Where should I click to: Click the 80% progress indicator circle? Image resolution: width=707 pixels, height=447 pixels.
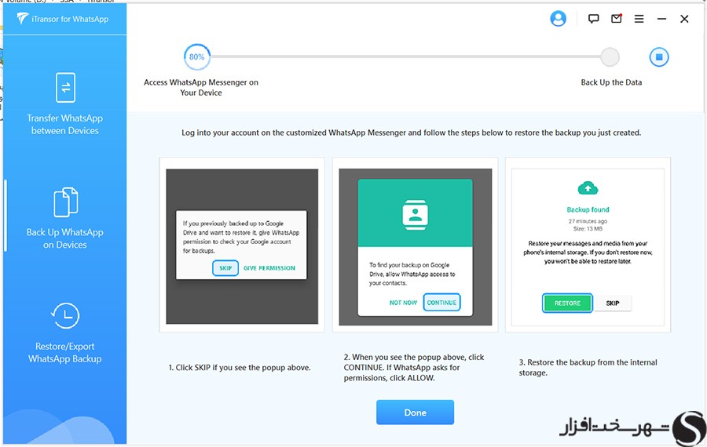click(x=197, y=57)
